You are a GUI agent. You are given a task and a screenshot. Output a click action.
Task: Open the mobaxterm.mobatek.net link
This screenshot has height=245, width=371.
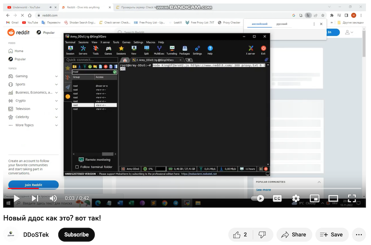(199, 174)
